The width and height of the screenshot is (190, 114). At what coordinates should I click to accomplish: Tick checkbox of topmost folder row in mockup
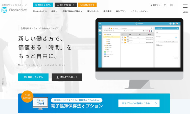pos(122,37)
